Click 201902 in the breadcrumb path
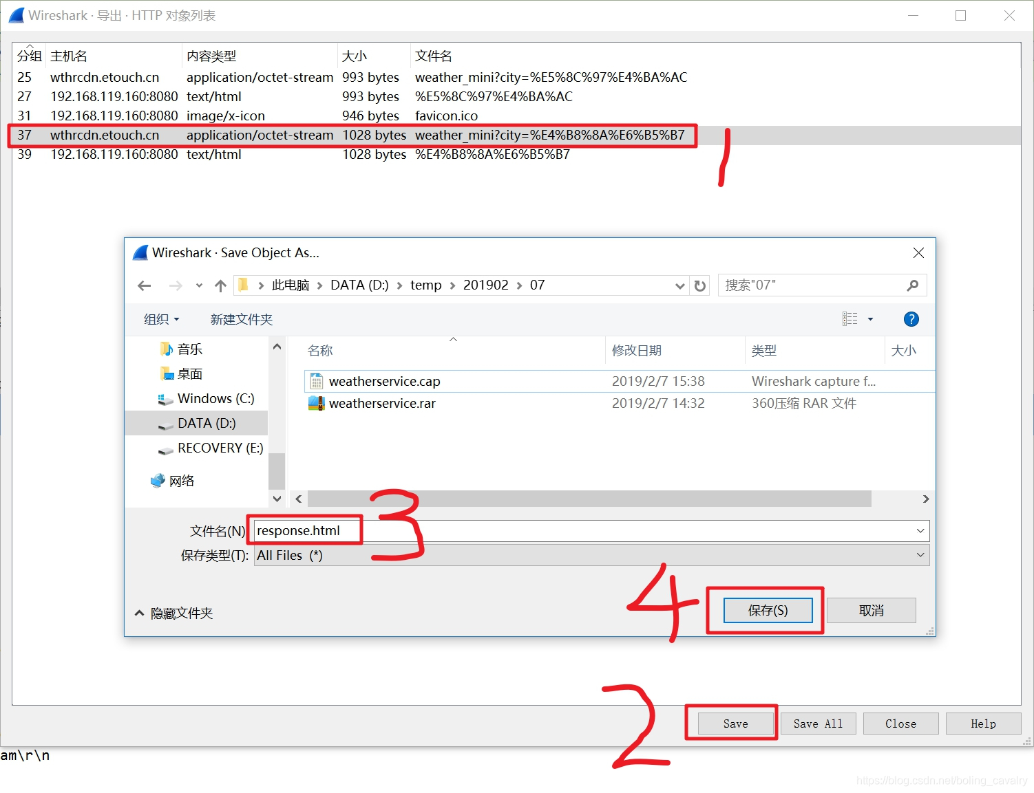Screen dimensions: 1034x793 pyautogui.click(x=486, y=285)
